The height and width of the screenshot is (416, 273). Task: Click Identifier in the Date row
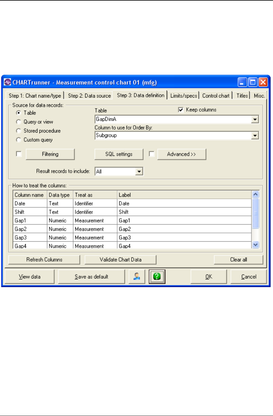pyautogui.click(x=95, y=203)
